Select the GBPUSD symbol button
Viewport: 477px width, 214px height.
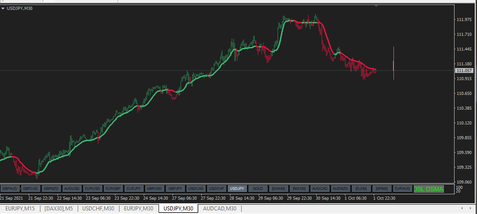(155, 189)
